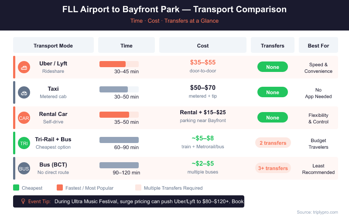The width and height of the screenshot is (349, 218).
Task: Click the None badge in Rental Car row
Action: click(273, 118)
